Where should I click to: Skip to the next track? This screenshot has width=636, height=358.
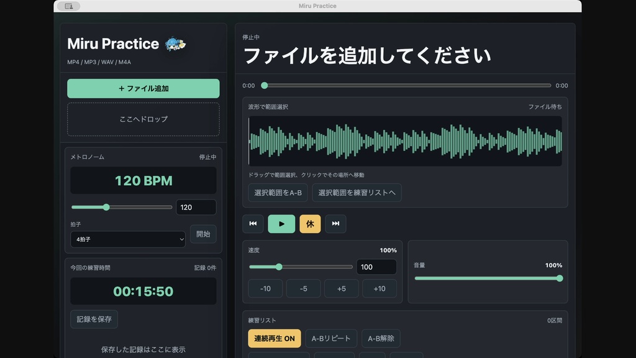[x=335, y=224]
